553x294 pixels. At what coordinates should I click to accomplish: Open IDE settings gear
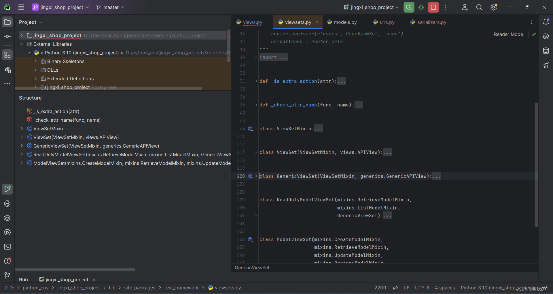(494, 7)
